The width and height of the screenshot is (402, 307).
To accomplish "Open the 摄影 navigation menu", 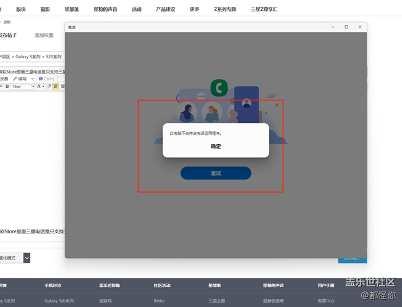I will pyautogui.click(x=45, y=9).
